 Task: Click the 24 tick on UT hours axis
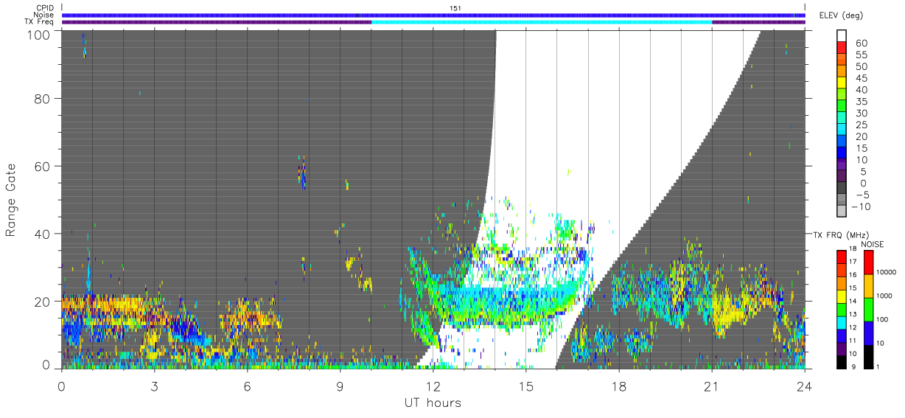point(805,386)
